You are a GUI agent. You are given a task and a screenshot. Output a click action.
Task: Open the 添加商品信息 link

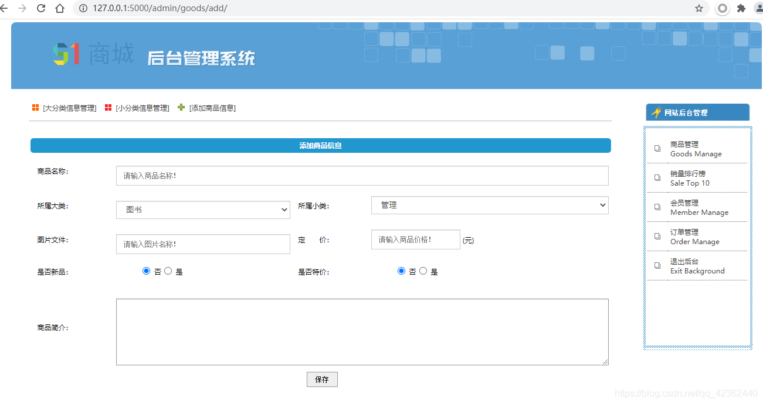pos(212,108)
